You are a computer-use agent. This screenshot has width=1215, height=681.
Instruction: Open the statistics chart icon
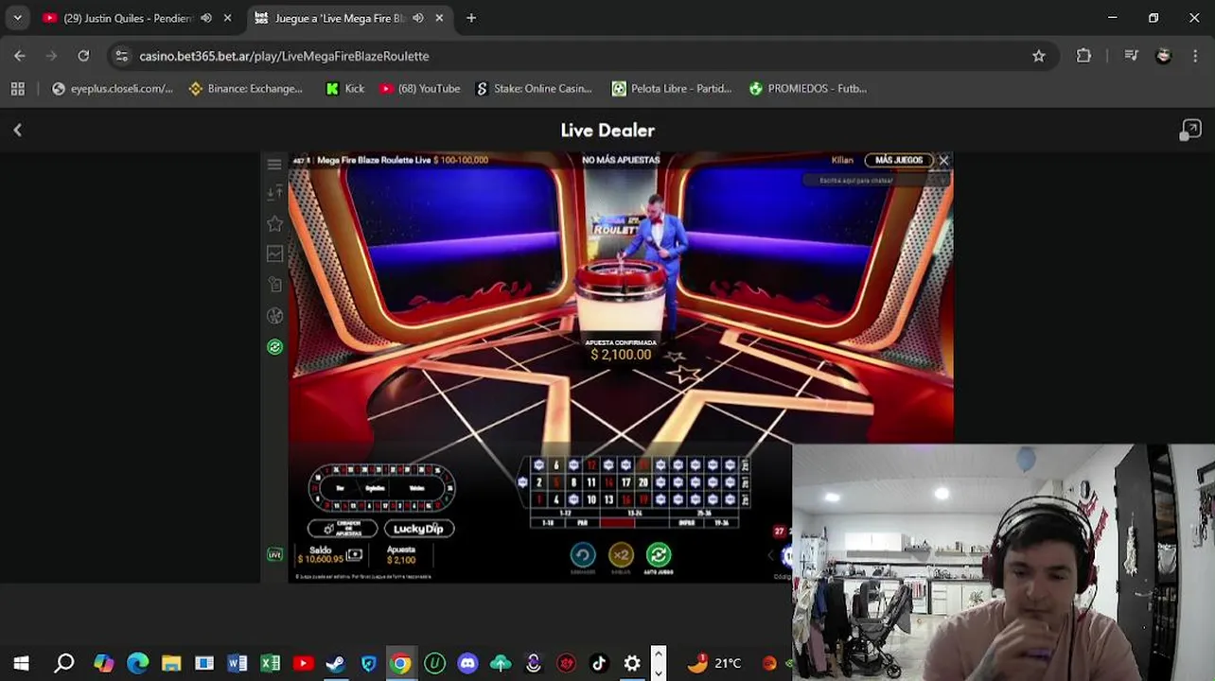[x=274, y=253]
